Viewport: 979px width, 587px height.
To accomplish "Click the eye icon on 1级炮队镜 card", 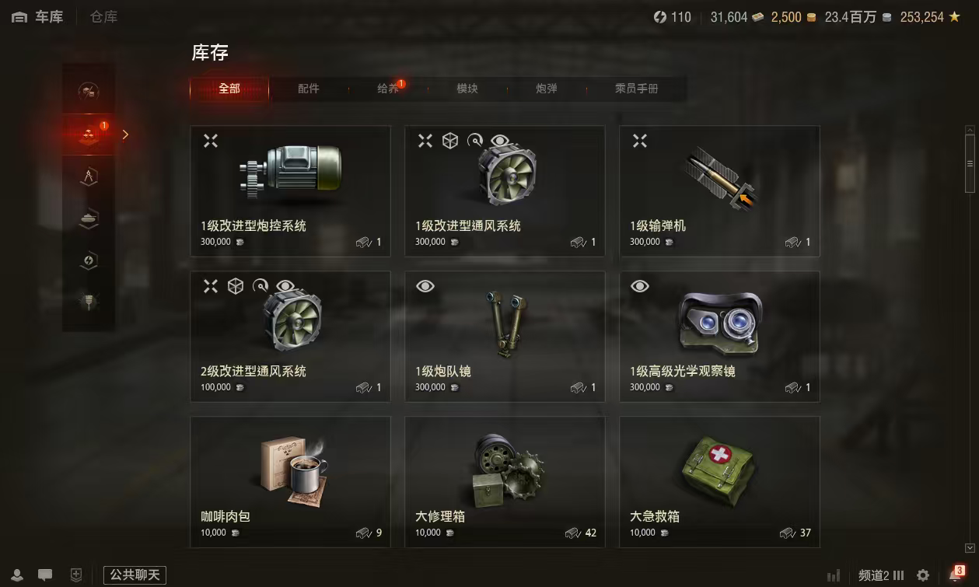I will tap(425, 286).
